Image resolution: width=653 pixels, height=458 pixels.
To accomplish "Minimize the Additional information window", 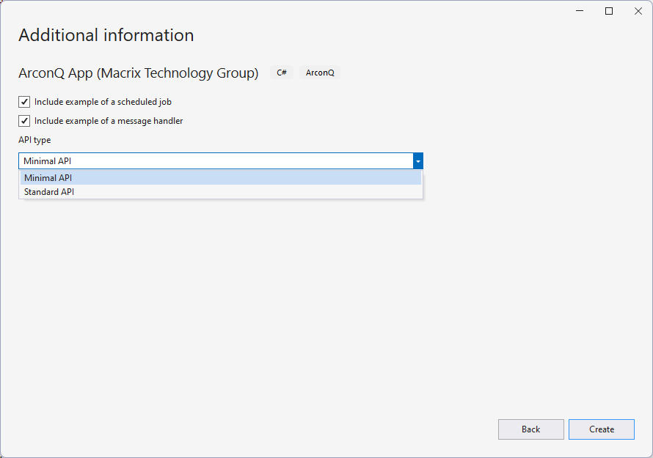I will click(580, 11).
